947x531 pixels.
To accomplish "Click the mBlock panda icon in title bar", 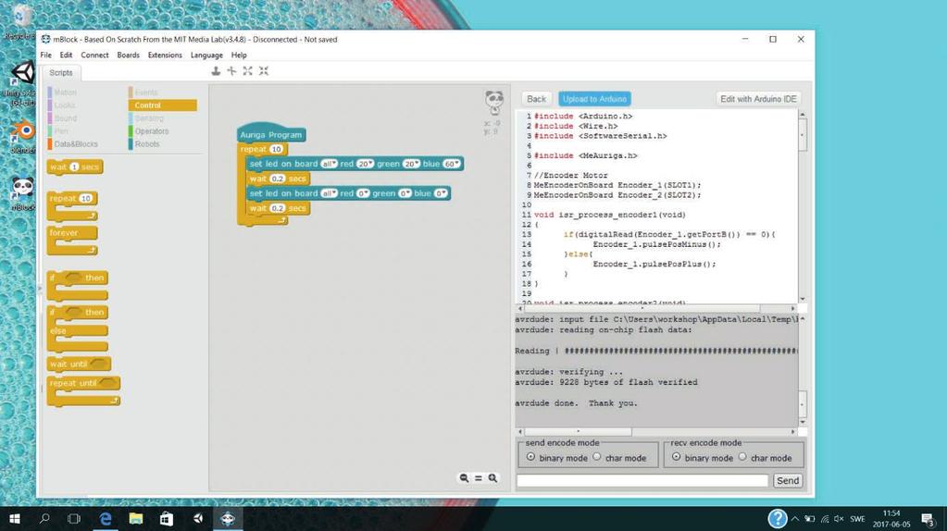I will click(x=46, y=39).
